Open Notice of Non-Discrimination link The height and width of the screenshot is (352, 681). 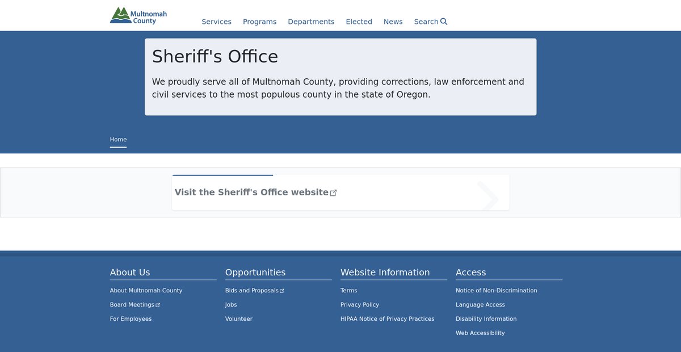[497, 291]
